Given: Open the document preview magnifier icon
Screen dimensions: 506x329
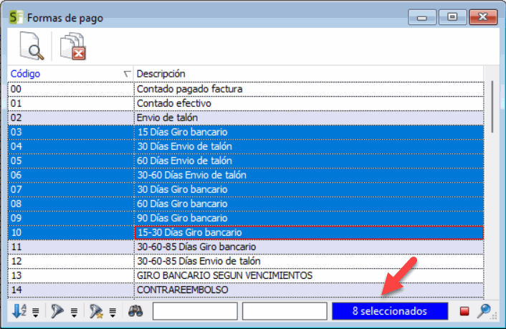Looking at the screenshot, I should coord(32,46).
